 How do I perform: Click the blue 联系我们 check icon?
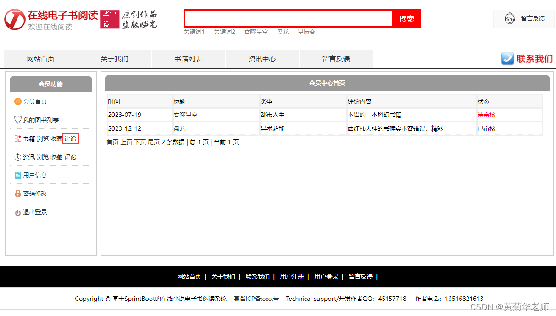[x=507, y=58]
